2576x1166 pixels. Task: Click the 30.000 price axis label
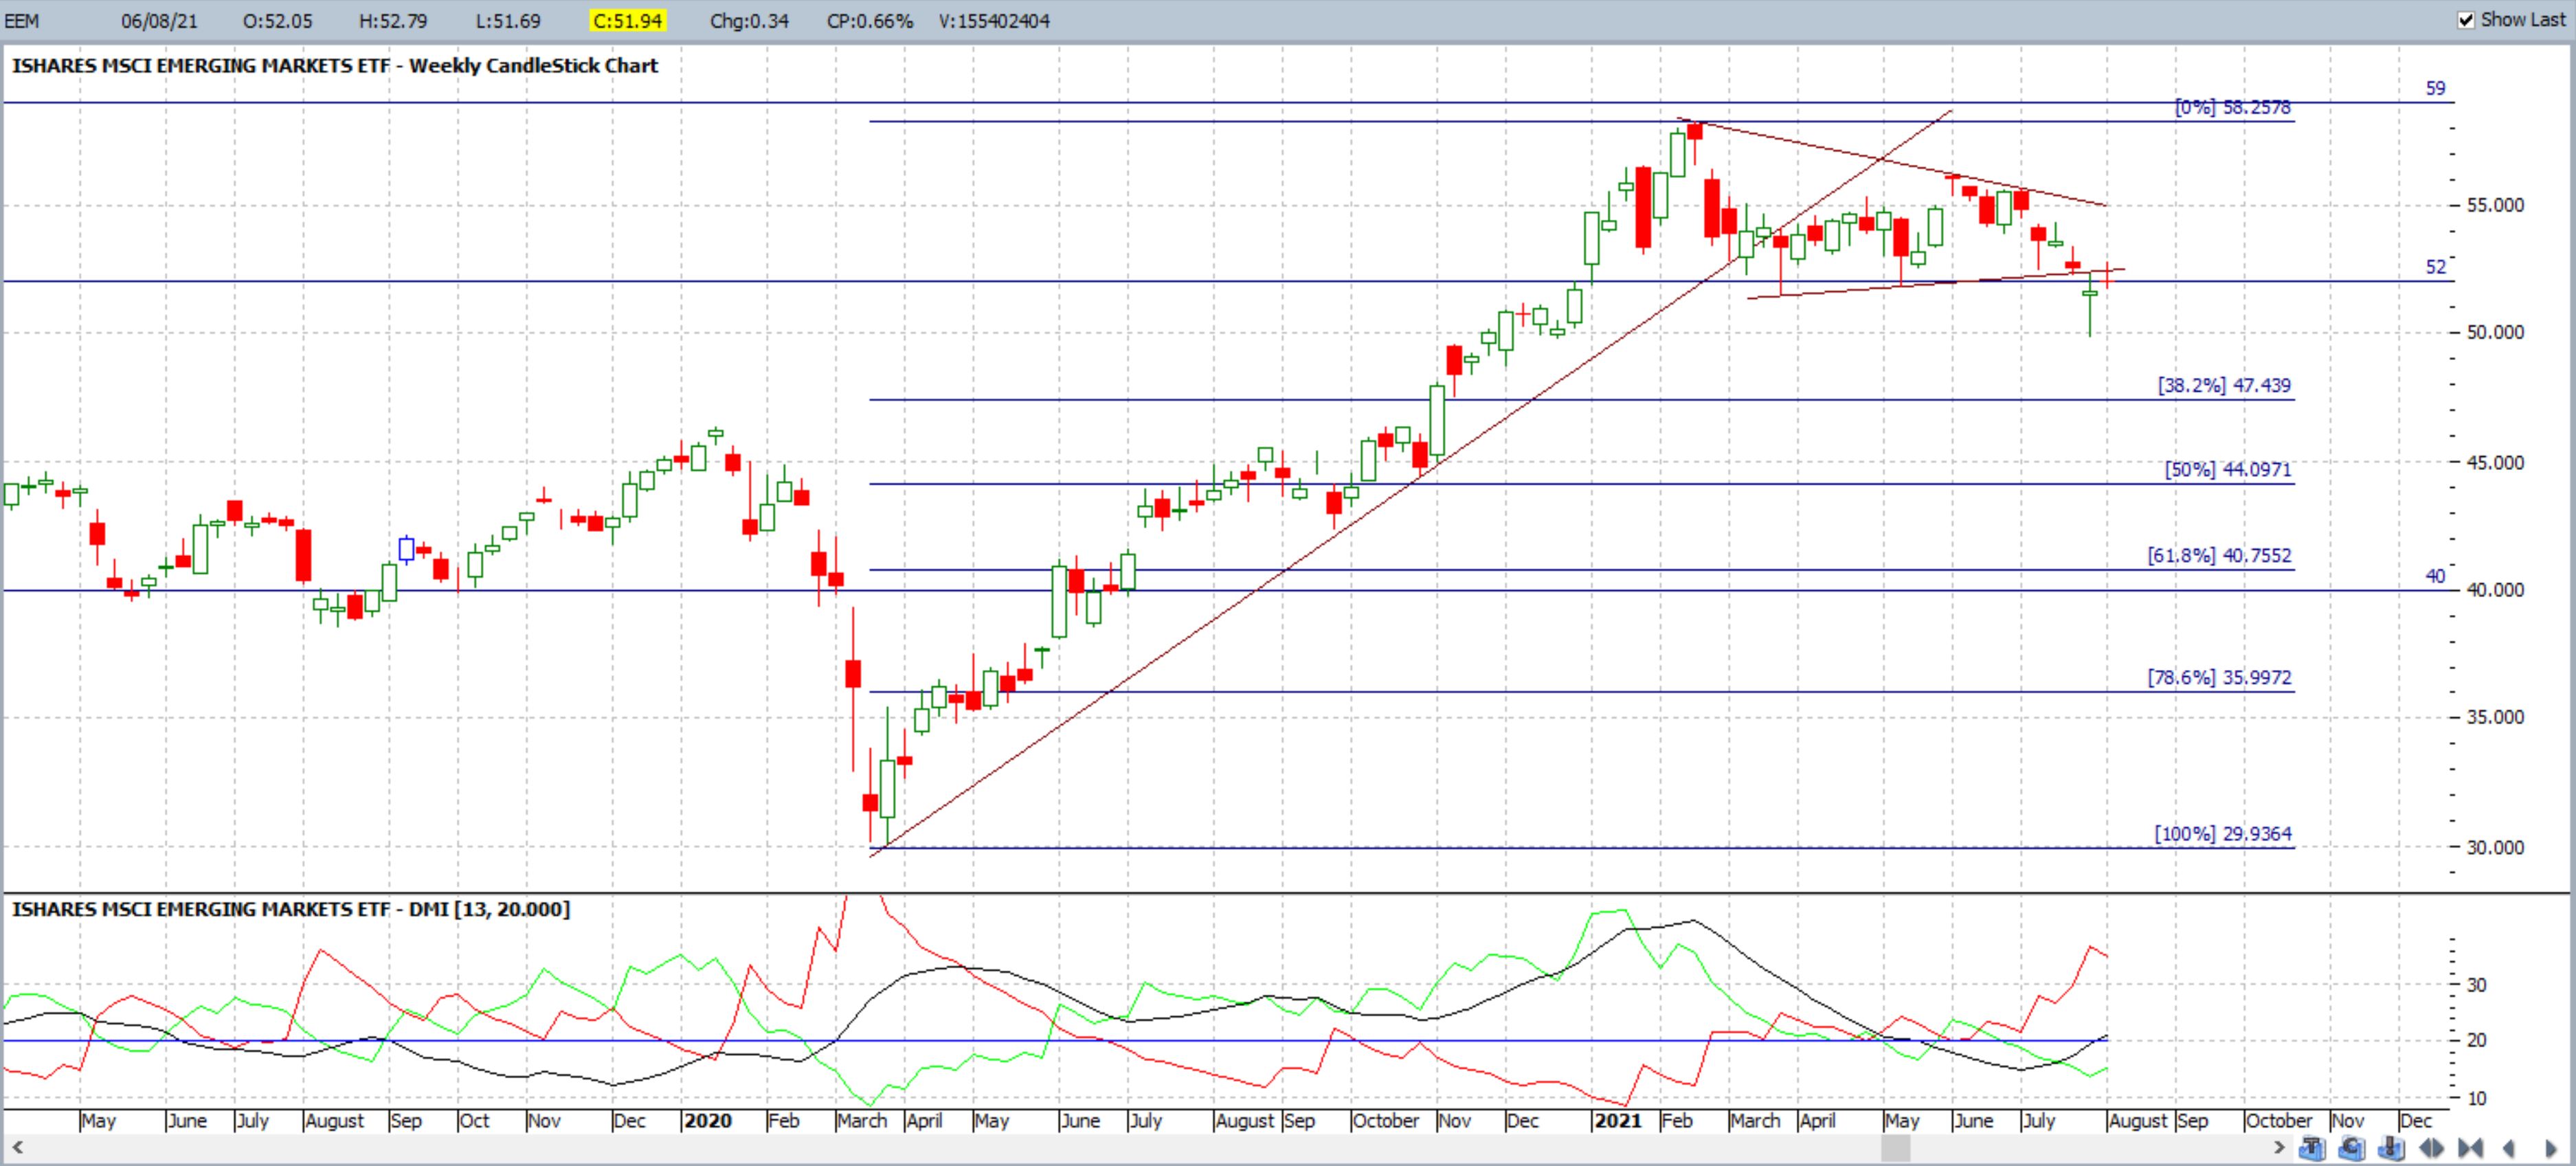[2495, 847]
